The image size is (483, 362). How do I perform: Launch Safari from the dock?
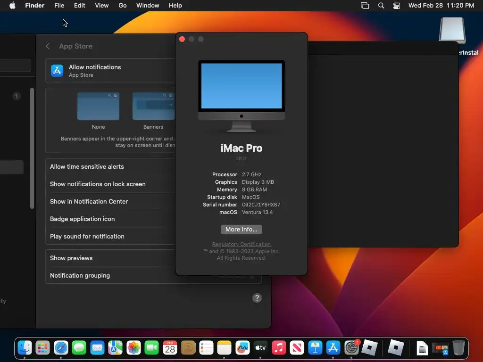(x=61, y=348)
